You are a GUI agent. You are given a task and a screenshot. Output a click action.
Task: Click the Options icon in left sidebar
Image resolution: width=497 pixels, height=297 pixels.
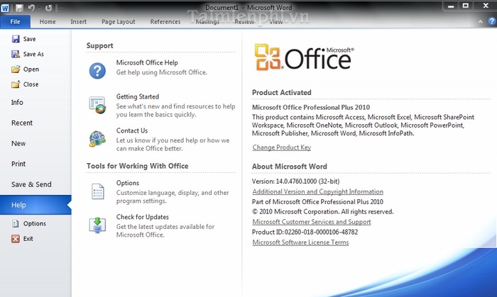pos(15,223)
